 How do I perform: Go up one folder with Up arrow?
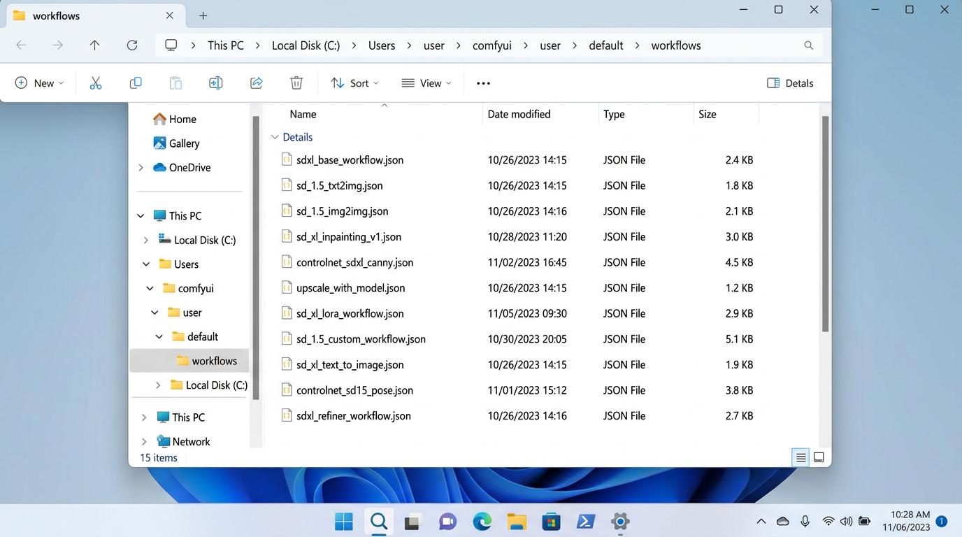(94, 45)
